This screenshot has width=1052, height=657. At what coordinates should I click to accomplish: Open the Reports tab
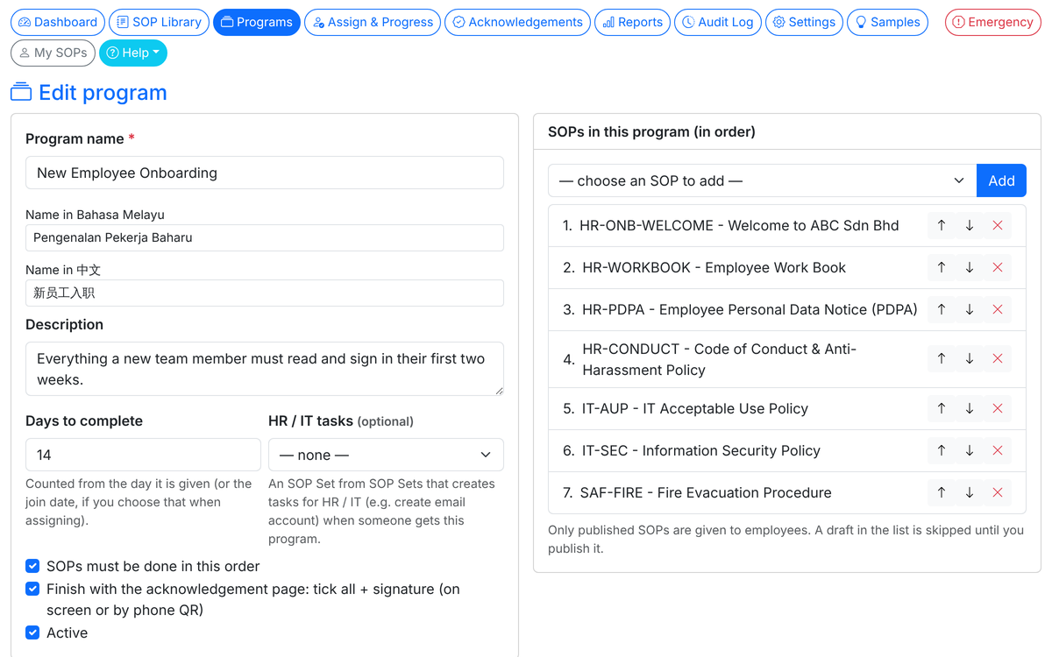632,22
